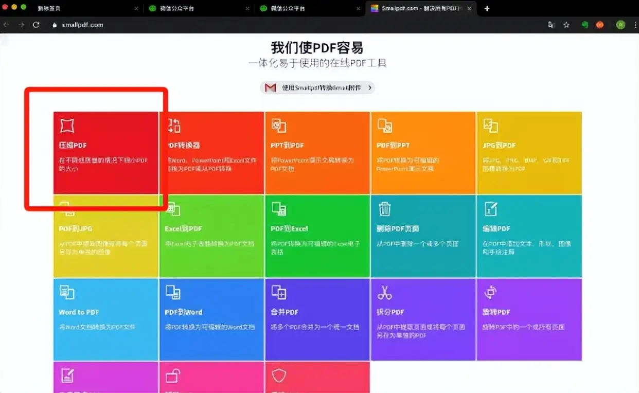Click the Gmail envelope icon in the banner
Viewport: 639px width, 393px height.
pyautogui.click(x=271, y=88)
